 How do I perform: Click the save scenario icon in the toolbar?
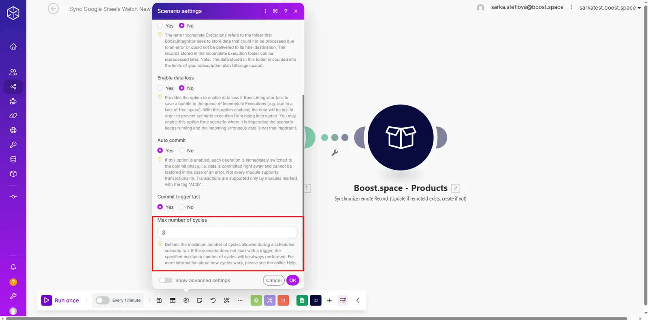159,300
